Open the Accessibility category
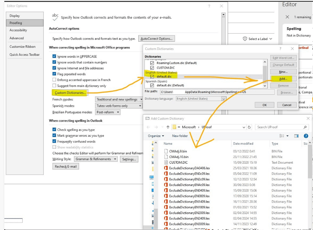The height and width of the screenshot is (230, 313). (x=25, y=30)
